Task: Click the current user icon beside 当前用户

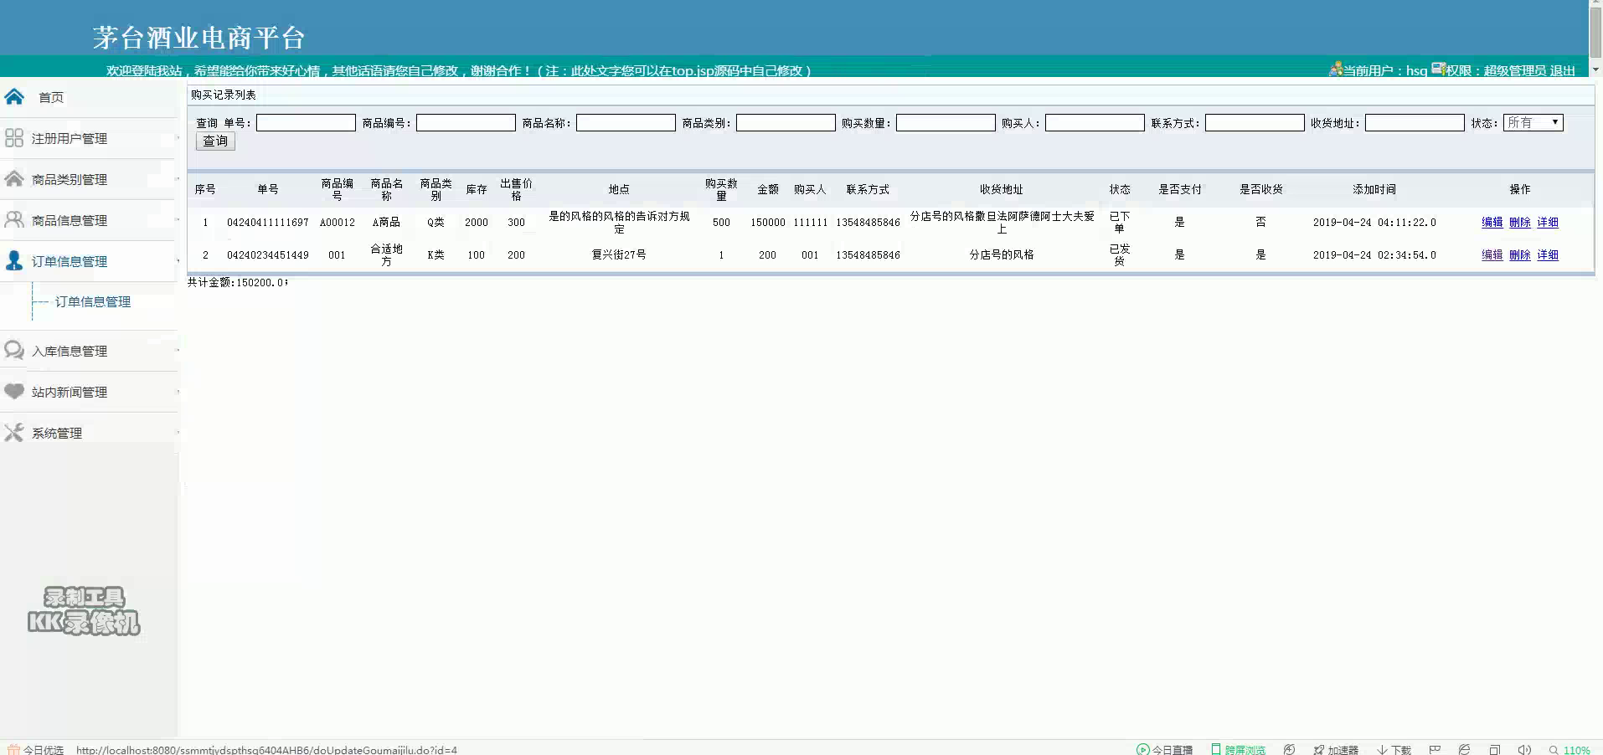Action: [x=1336, y=69]
